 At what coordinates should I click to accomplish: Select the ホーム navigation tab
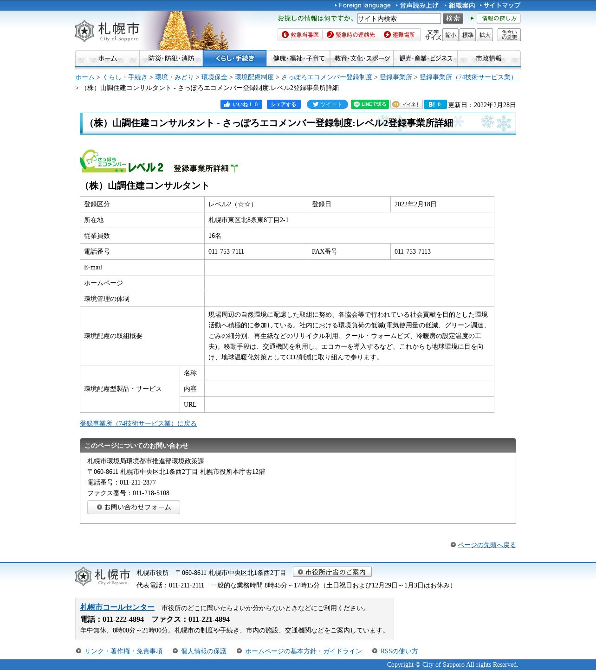click(107, 58)
